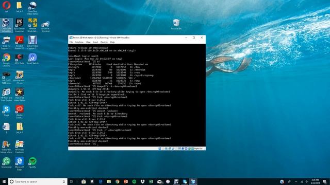Viewport: 330px width, 185px height.
Task: Open the volume control in system tray
Action: point(307,181)
